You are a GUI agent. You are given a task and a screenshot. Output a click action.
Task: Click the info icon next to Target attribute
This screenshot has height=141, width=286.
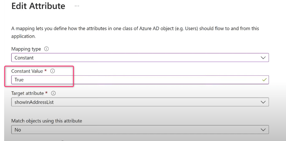point(53,93)
